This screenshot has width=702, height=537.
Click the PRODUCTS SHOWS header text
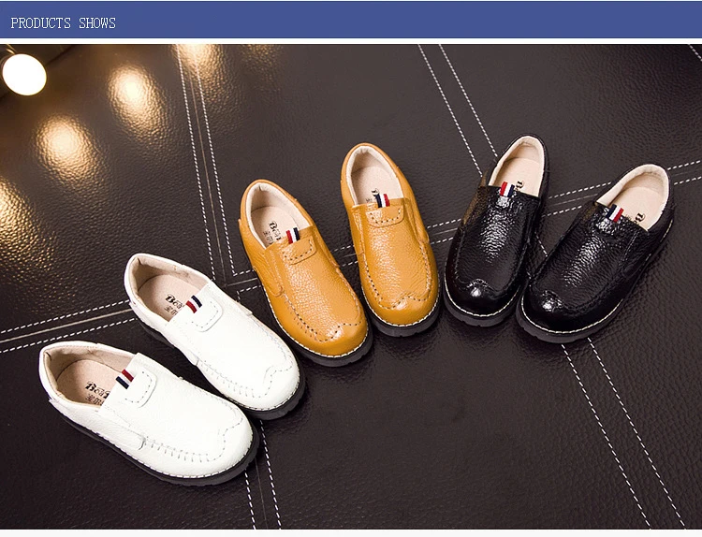[x=63, y=23]
